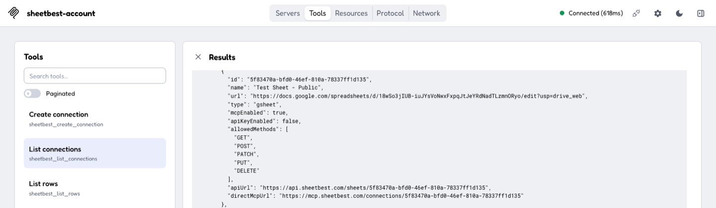Click the green connected status dot
The width and height of the screenshot is (716, 208).
tap(562, 13)
